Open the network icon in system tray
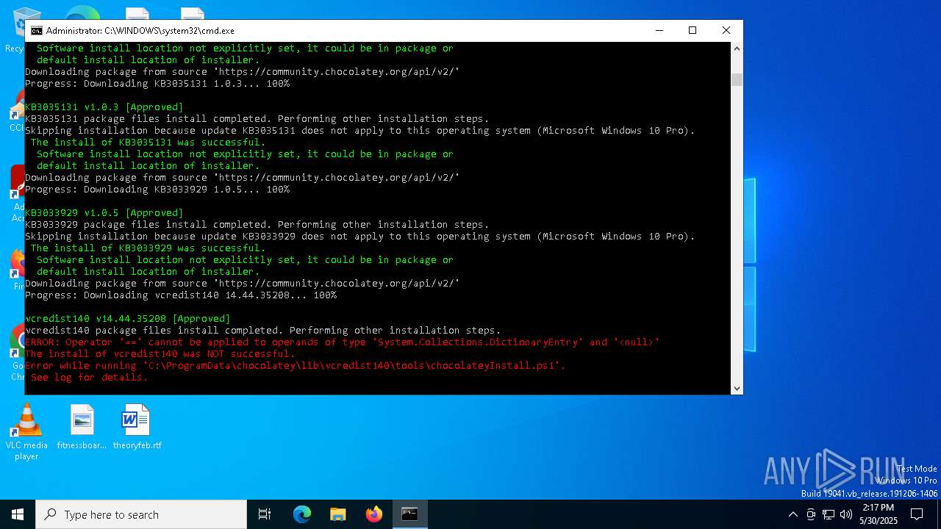Viewport: 941px width, 529px height. point(829,514)
